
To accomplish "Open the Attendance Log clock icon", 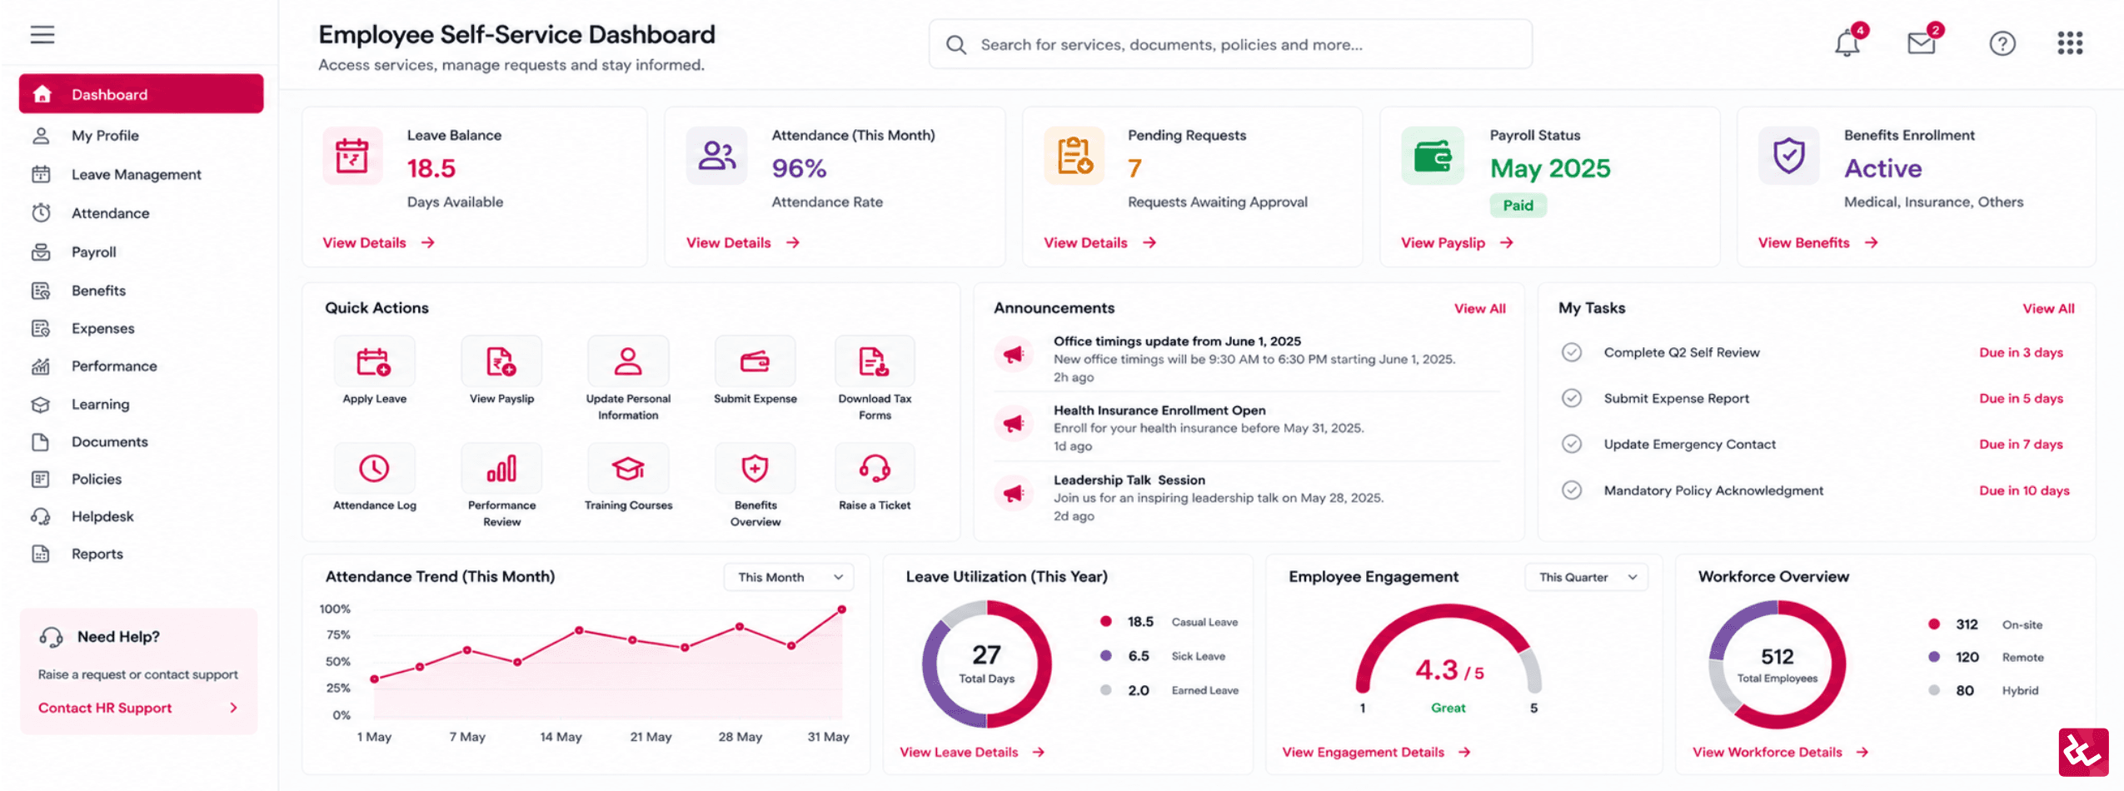I will coord(374,469).
